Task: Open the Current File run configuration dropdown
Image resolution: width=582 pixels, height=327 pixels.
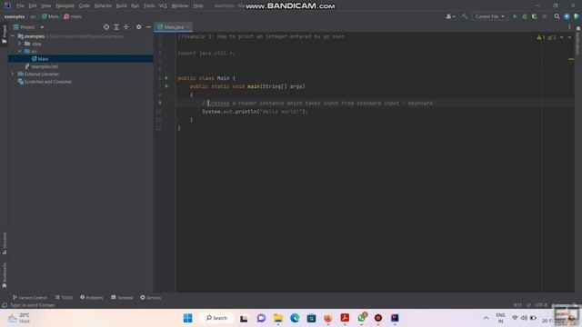Action: click(x=489, y=16)
